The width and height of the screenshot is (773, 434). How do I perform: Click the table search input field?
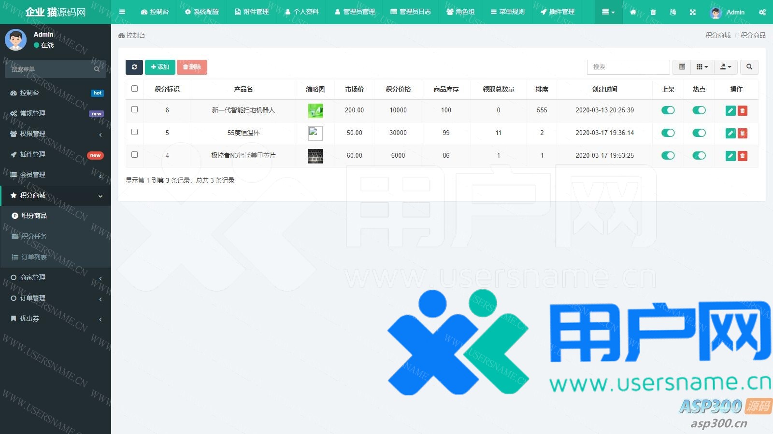[628, 67]
